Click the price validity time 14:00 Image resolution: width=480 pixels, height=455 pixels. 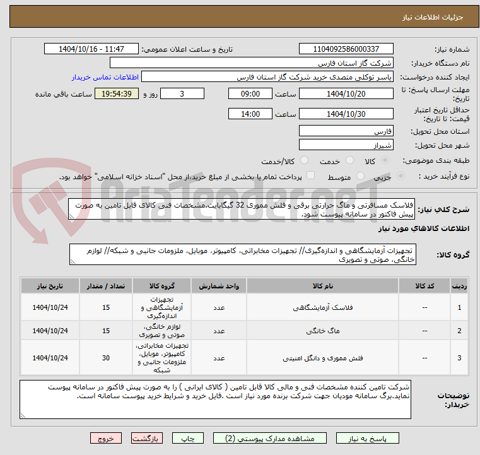[x=250, y=114]
